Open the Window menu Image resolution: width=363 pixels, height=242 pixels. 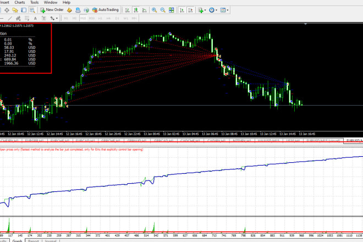[51, 3]
